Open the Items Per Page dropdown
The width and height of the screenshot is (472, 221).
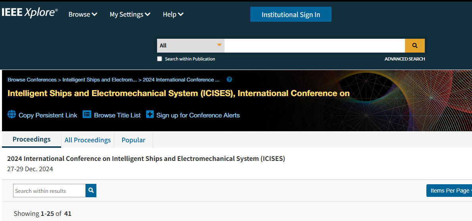(x=449, y=191)
